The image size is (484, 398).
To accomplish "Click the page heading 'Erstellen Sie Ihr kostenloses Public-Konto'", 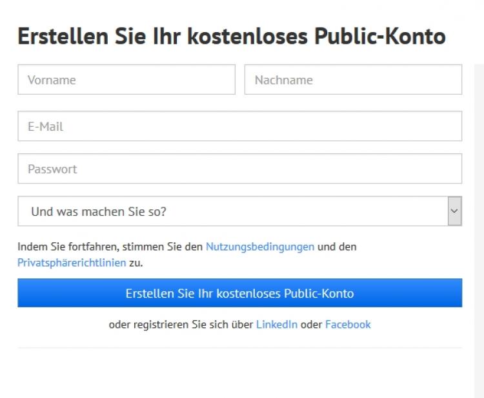I will click(x=232, y=37).
